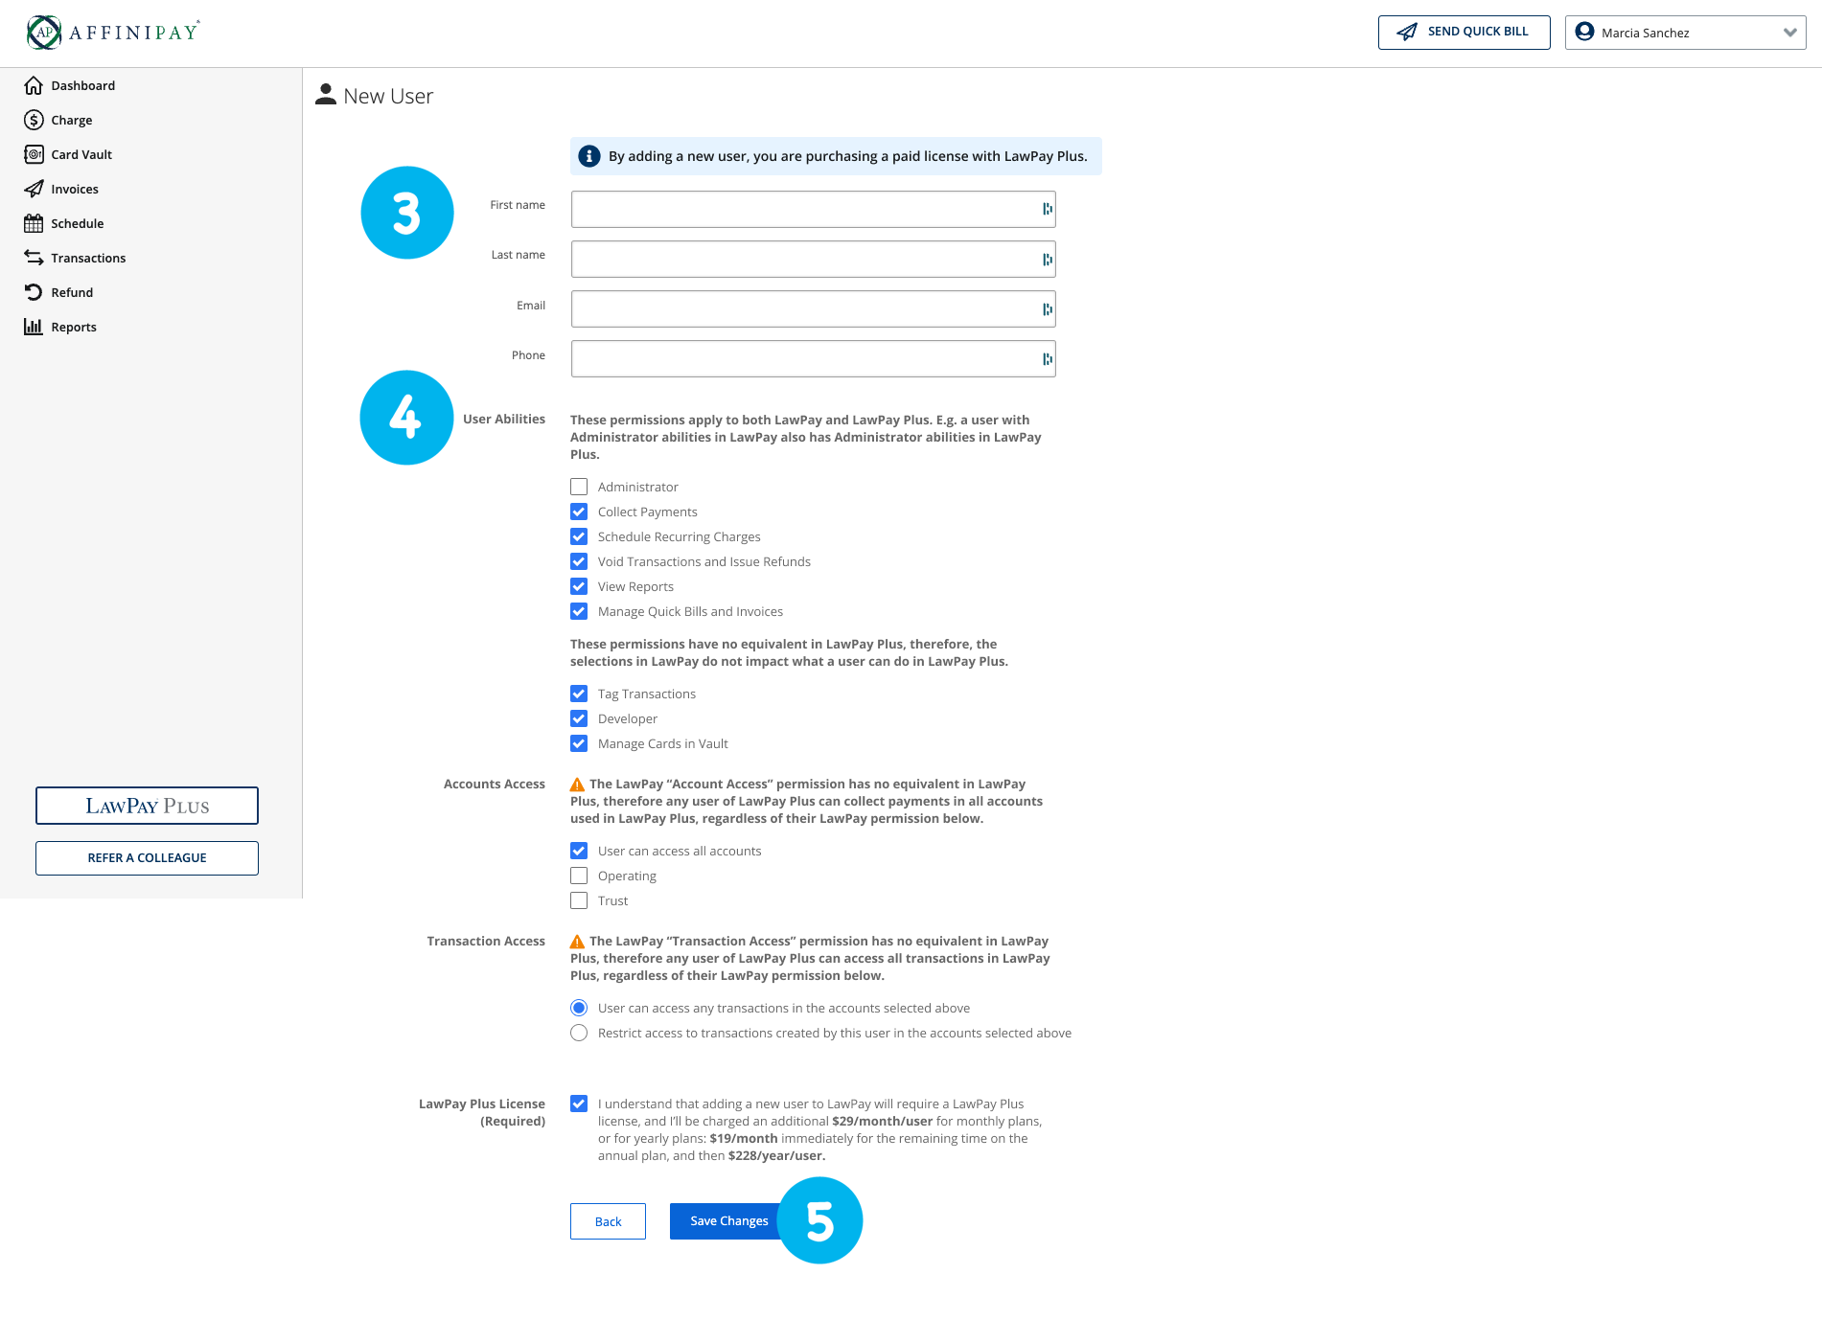Check the Trust account checkbox

(579, 900)
